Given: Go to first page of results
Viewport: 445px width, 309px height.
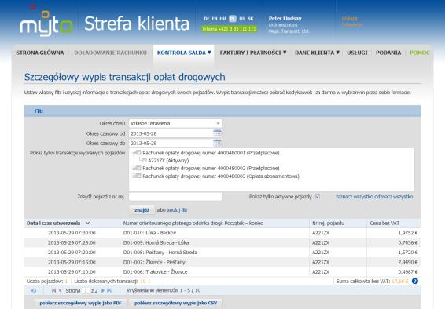Looking at the screenshot, I should [x=53, y=291].
